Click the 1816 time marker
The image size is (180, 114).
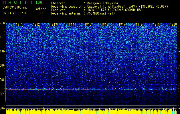click(105, 25)
